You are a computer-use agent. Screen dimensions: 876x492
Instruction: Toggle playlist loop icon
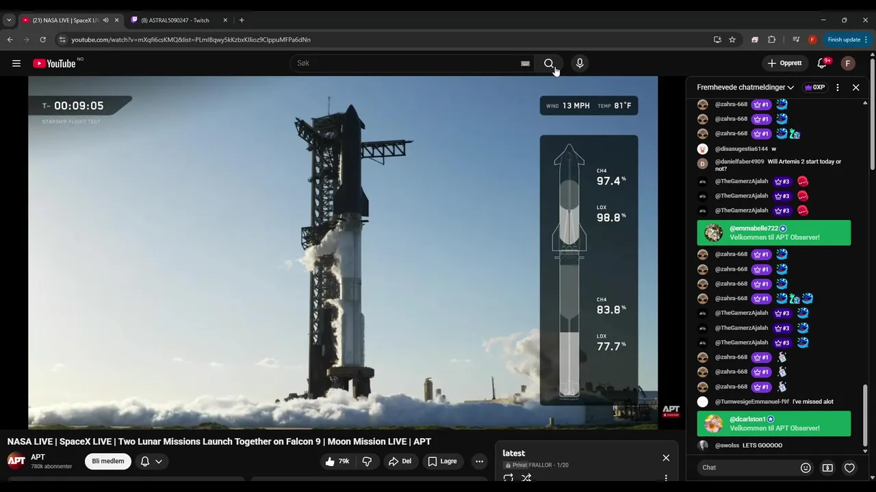tap(508, 478)
